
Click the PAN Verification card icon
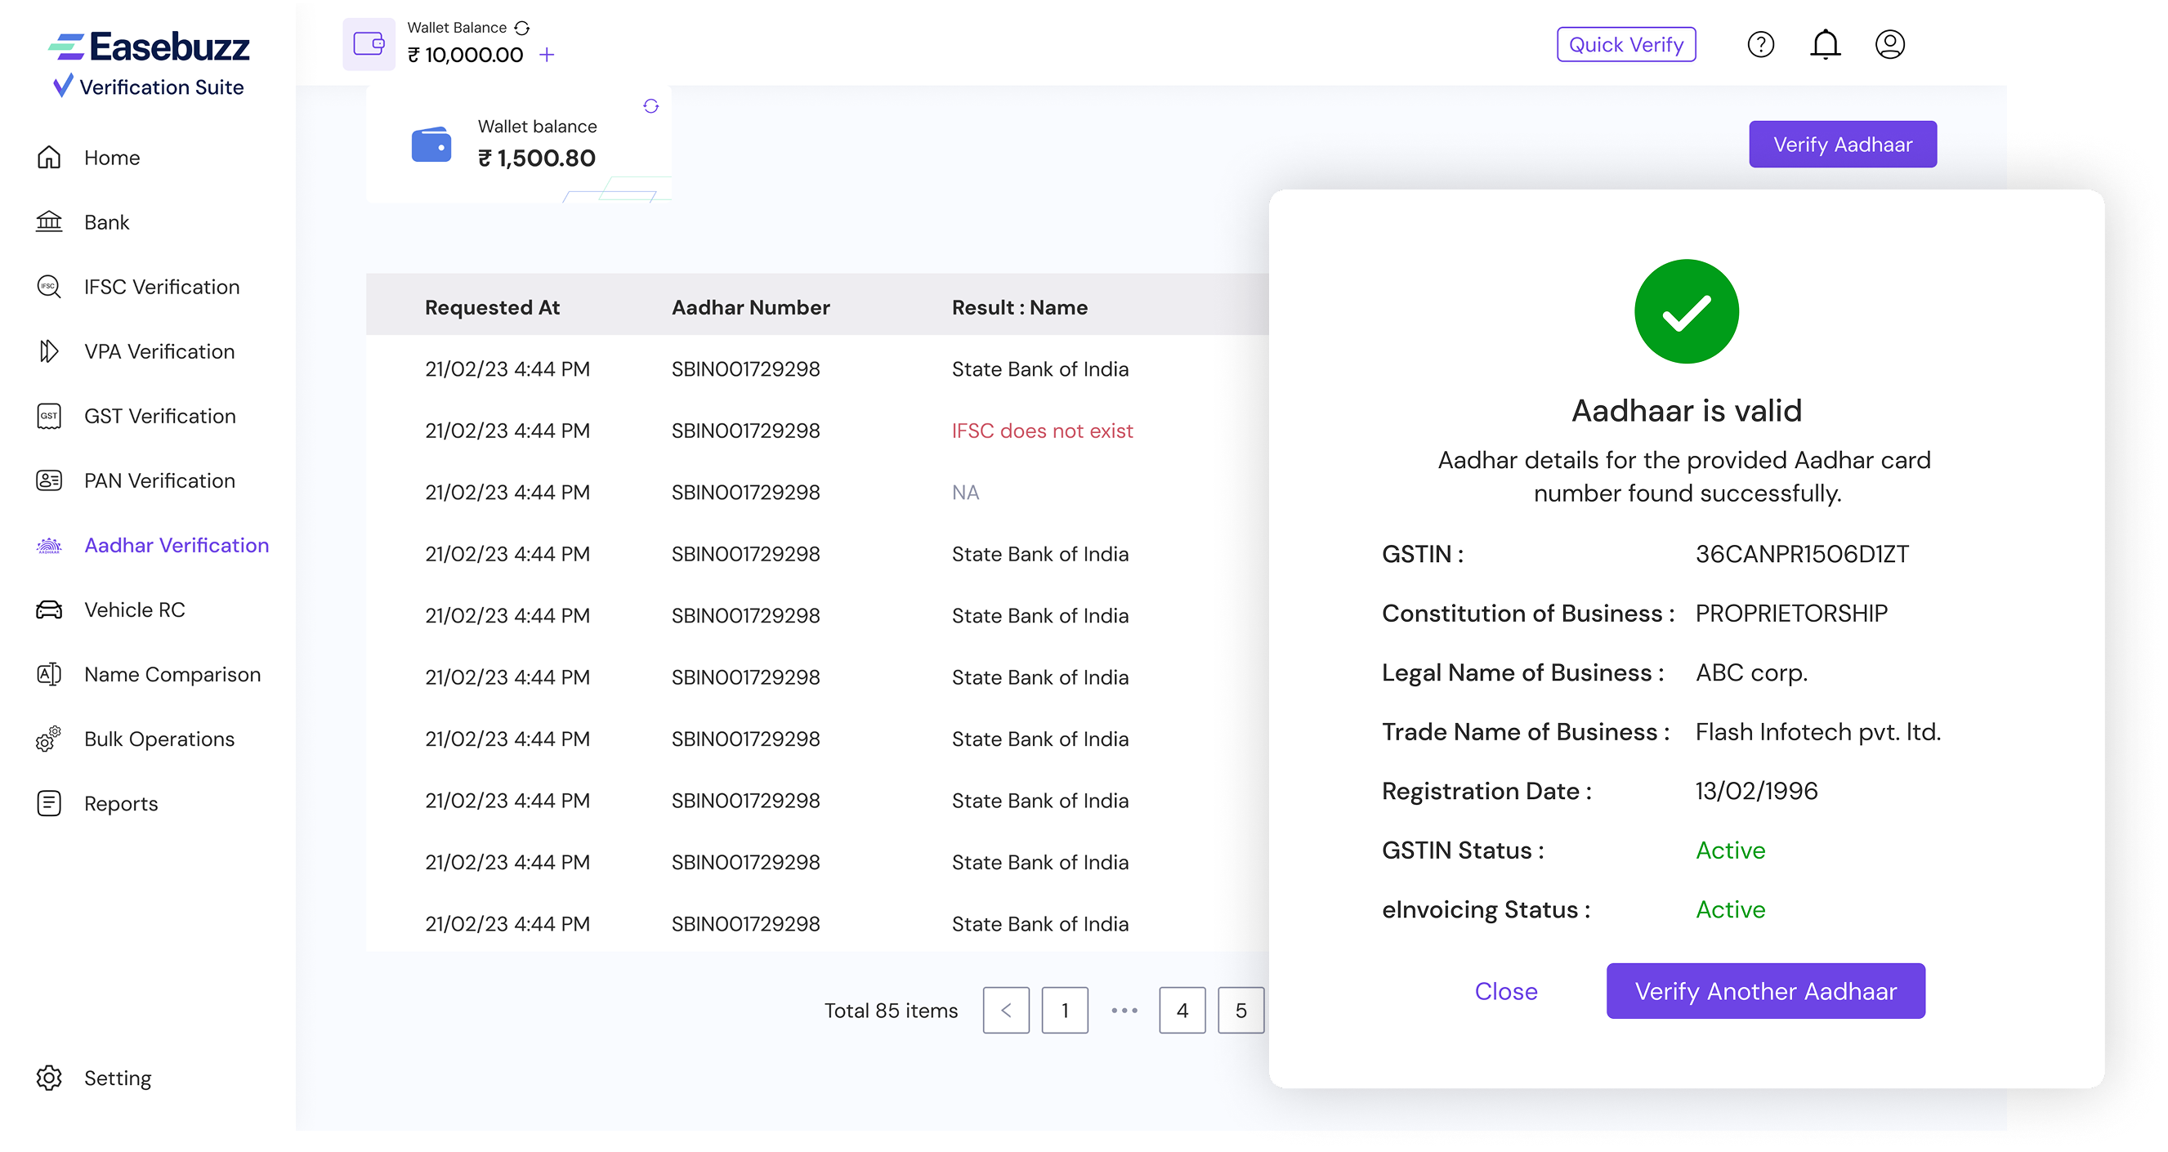click(x=49, y=480)
